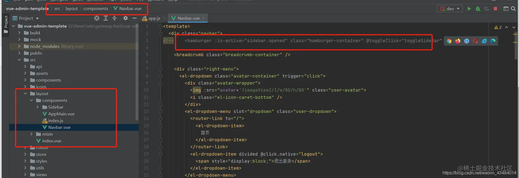
Task: Select index.js under layout components
Action: coord(53,121)
